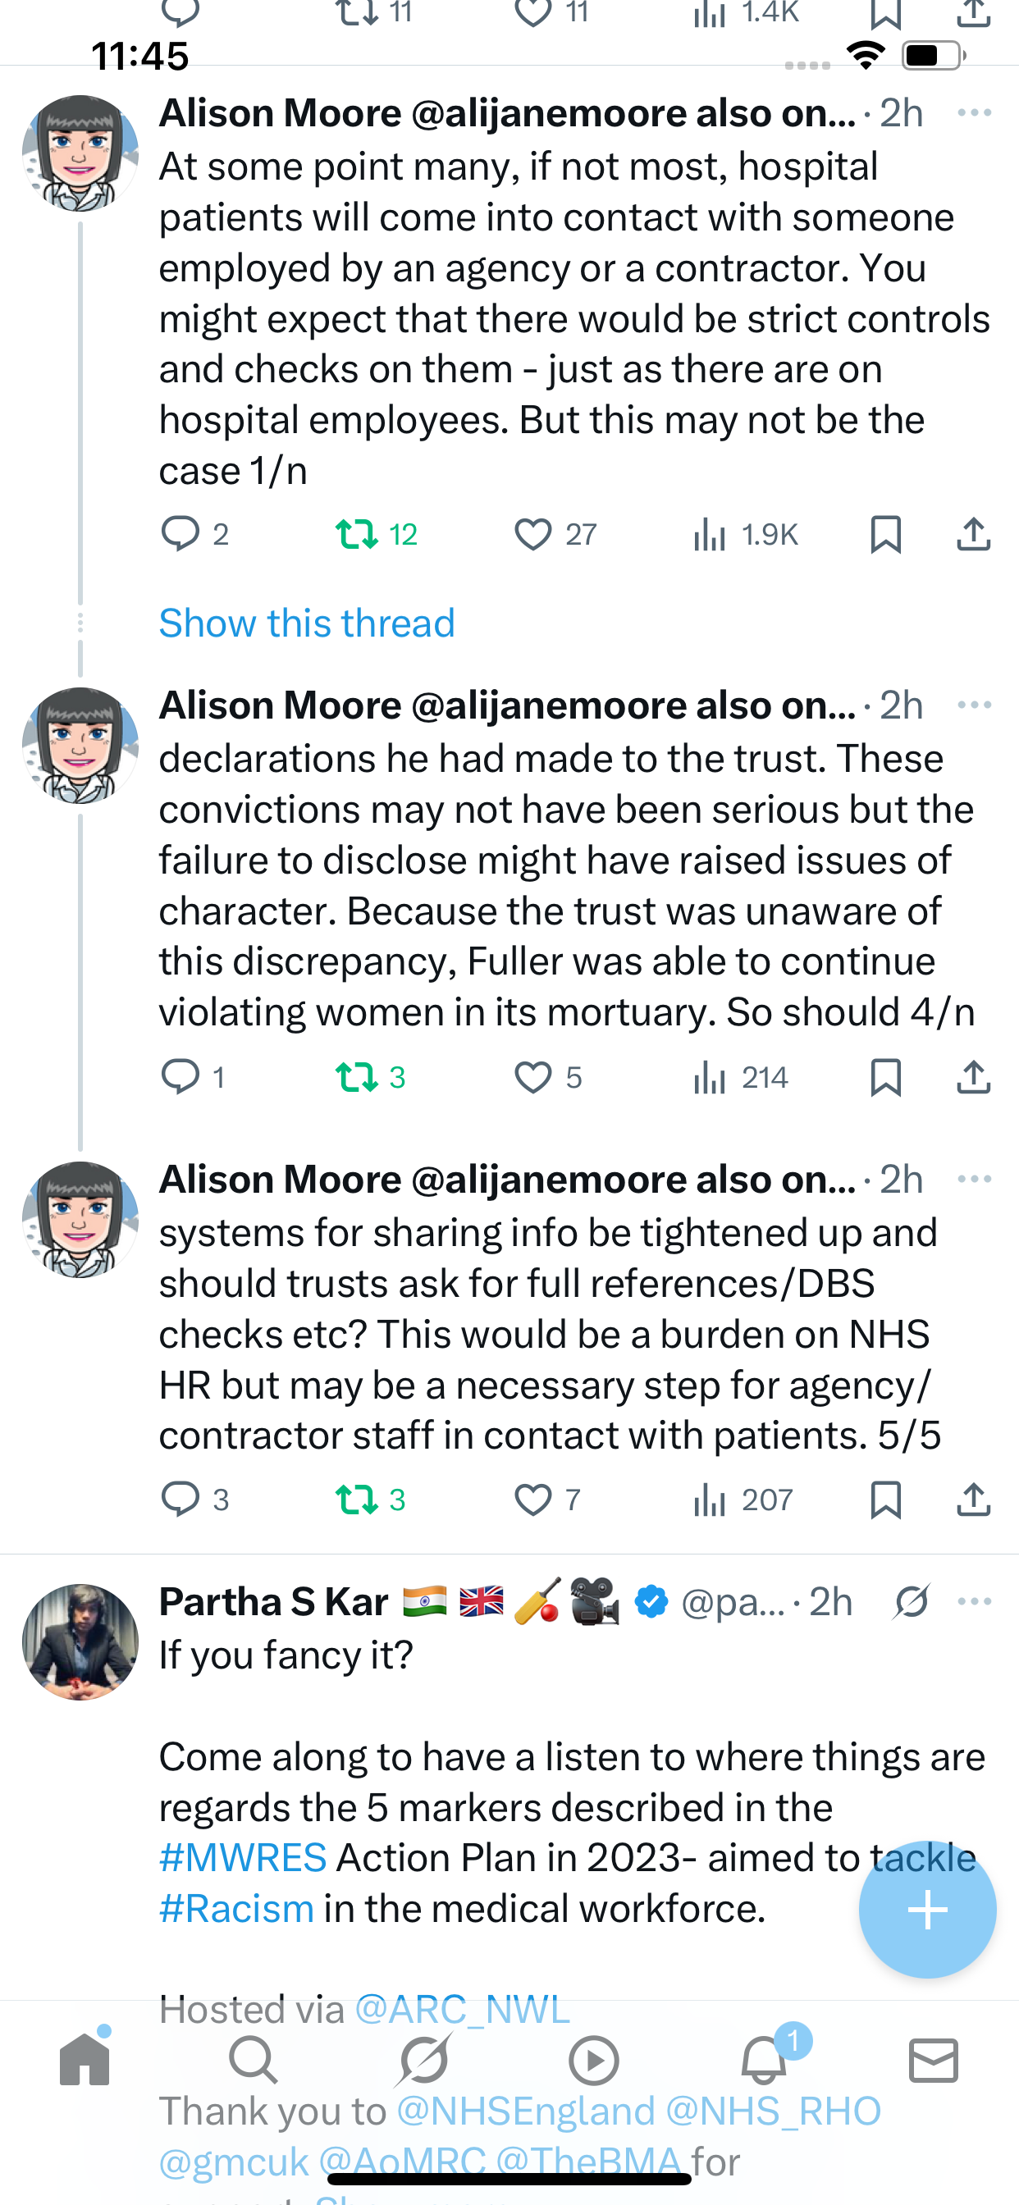The image size is (1019, 2205).
Task: Tap the Grok icon on Partha's tweet
Action: pos(911,1601)
